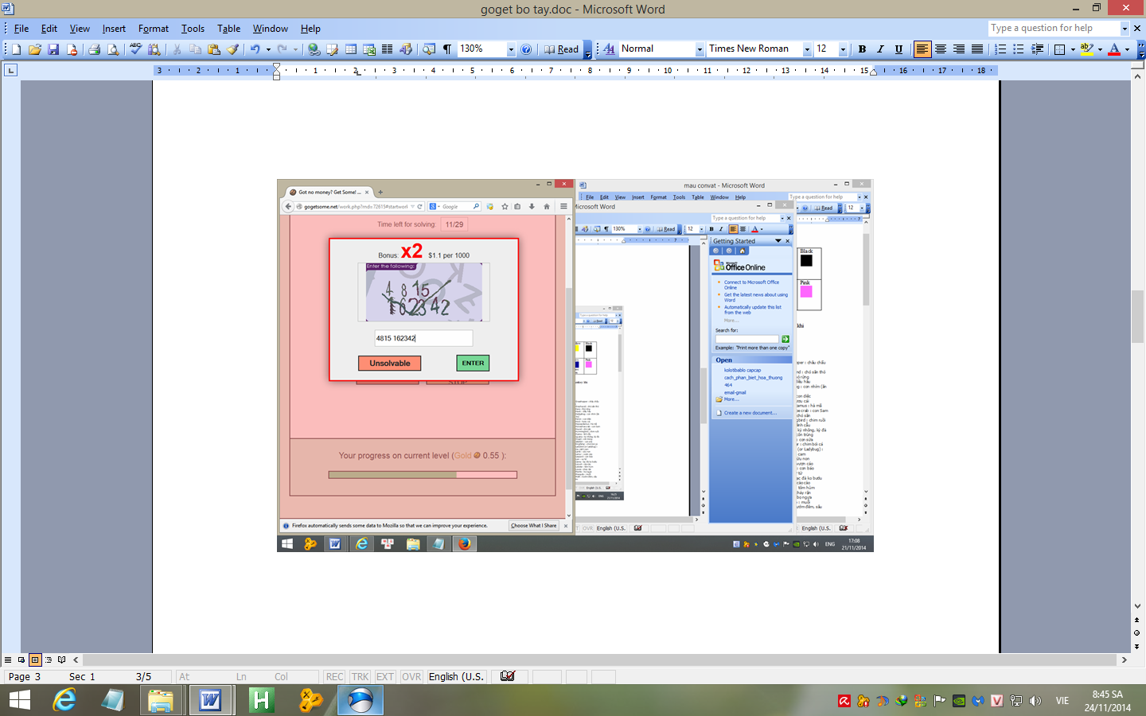
Task: Open the Columns layout icon
Action: 388,49
